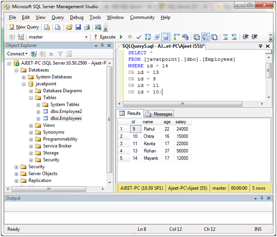Toggle Include Client Statistics icon
277x237 pixels.
pos(185,37)
